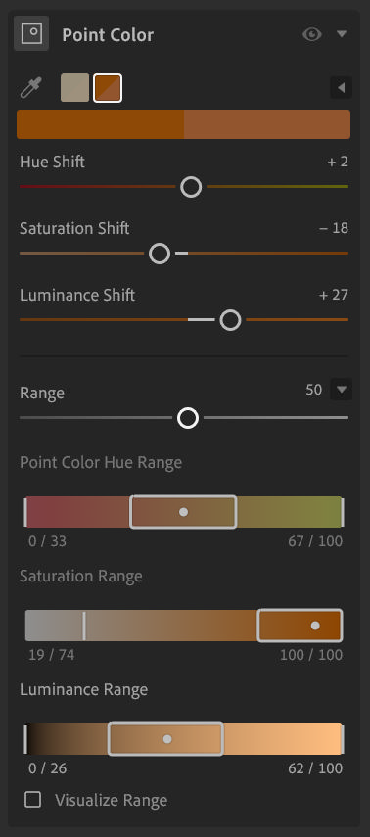Enable the Visualize Range checkbox

[33, 800]
